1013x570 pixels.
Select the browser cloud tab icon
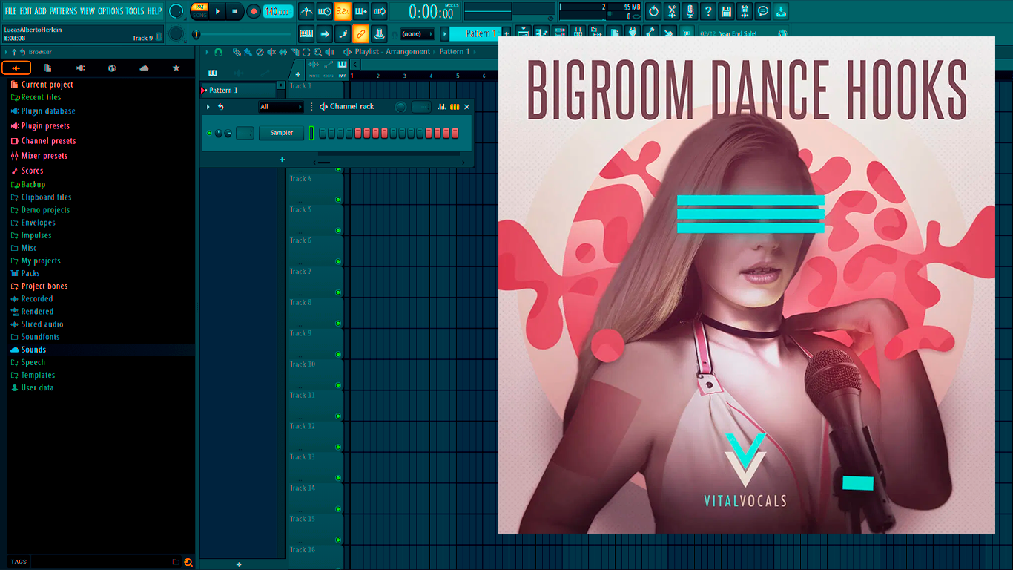point(144,68)
